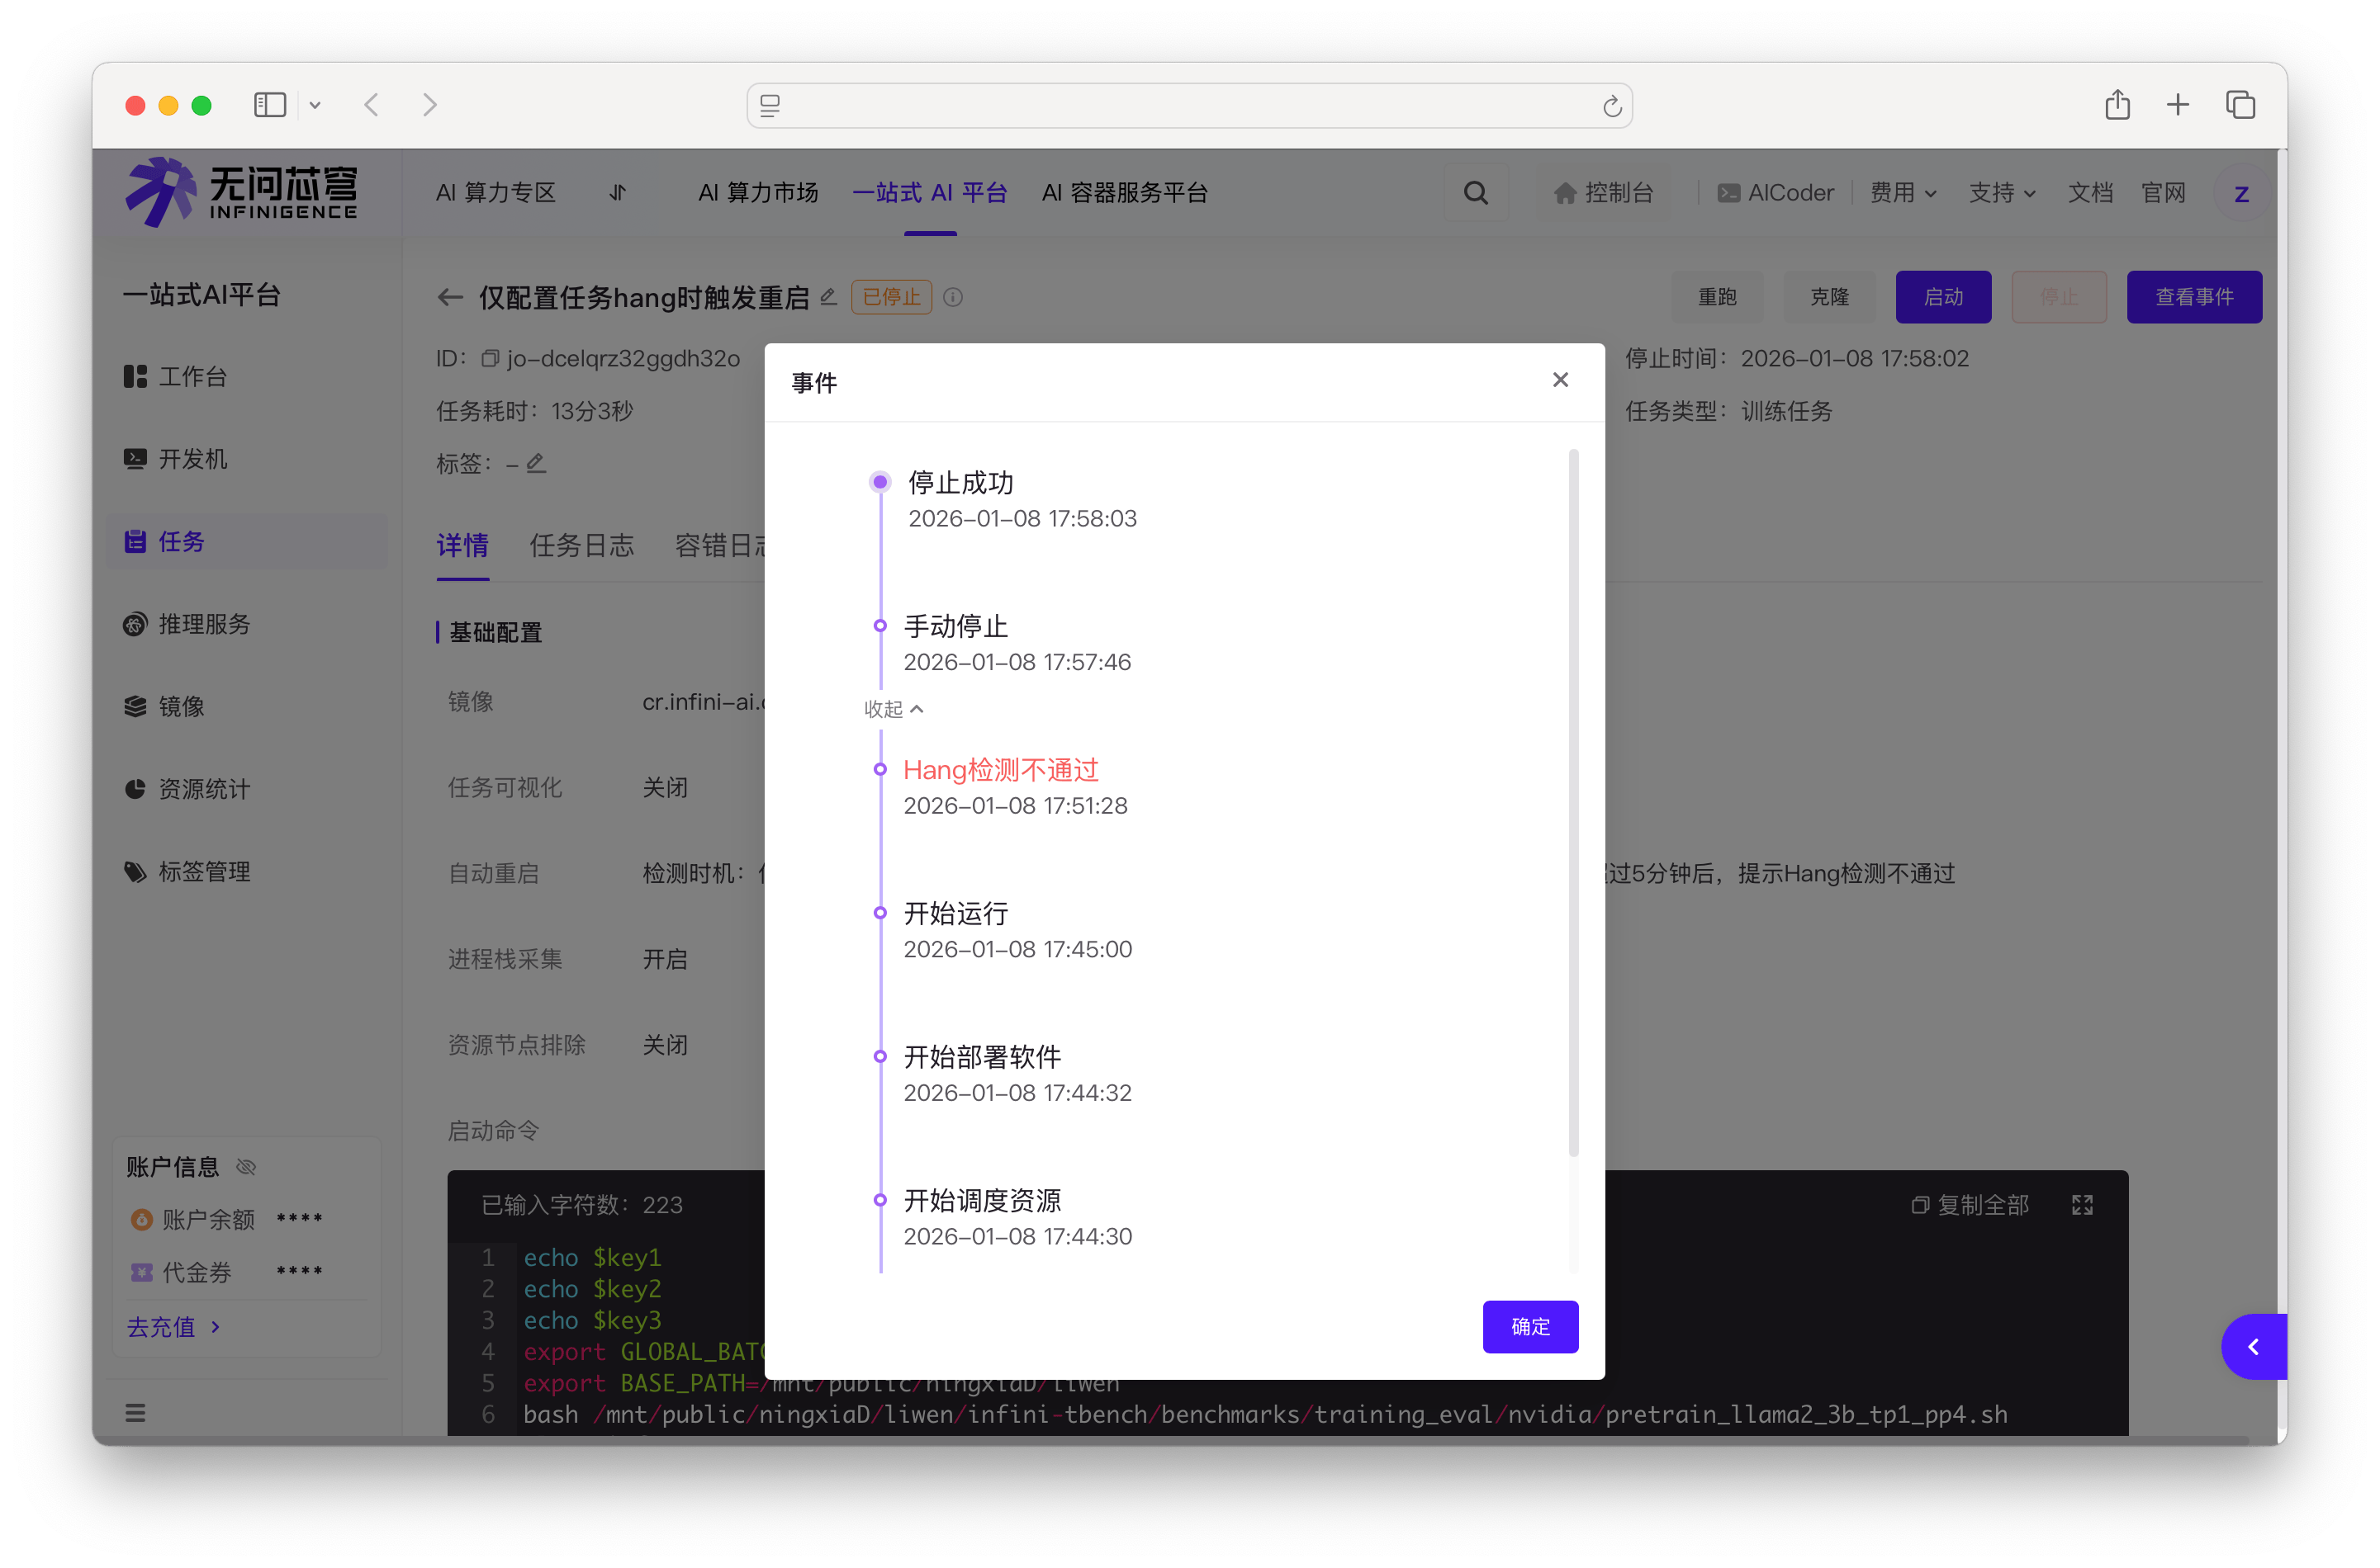Copy the task ID jo-dcelqrz32ggdh32o

tap(491, 358)
